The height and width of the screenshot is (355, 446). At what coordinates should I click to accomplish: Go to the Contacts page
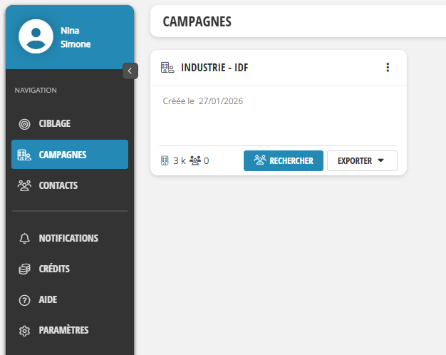click(70, 185)
